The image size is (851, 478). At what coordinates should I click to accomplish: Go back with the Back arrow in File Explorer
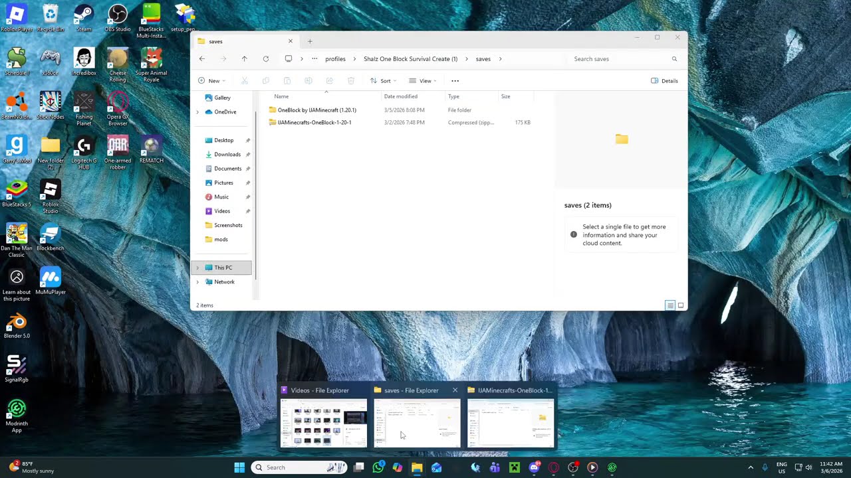202,59
